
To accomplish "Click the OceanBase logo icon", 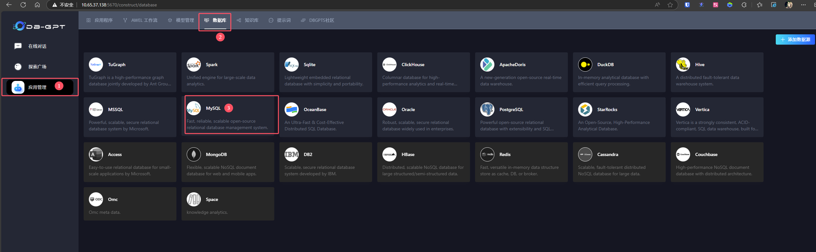I will [x=292, y=109].
